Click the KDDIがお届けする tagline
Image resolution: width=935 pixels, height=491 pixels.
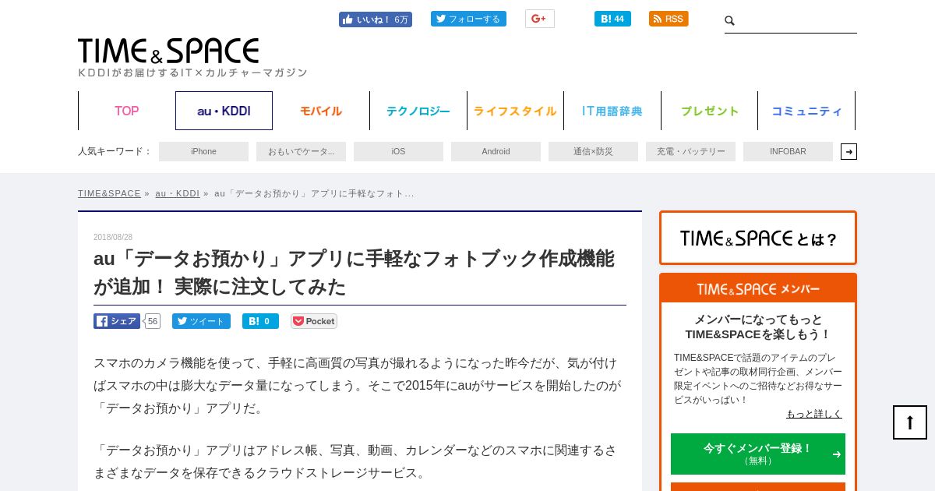[192, 72]
